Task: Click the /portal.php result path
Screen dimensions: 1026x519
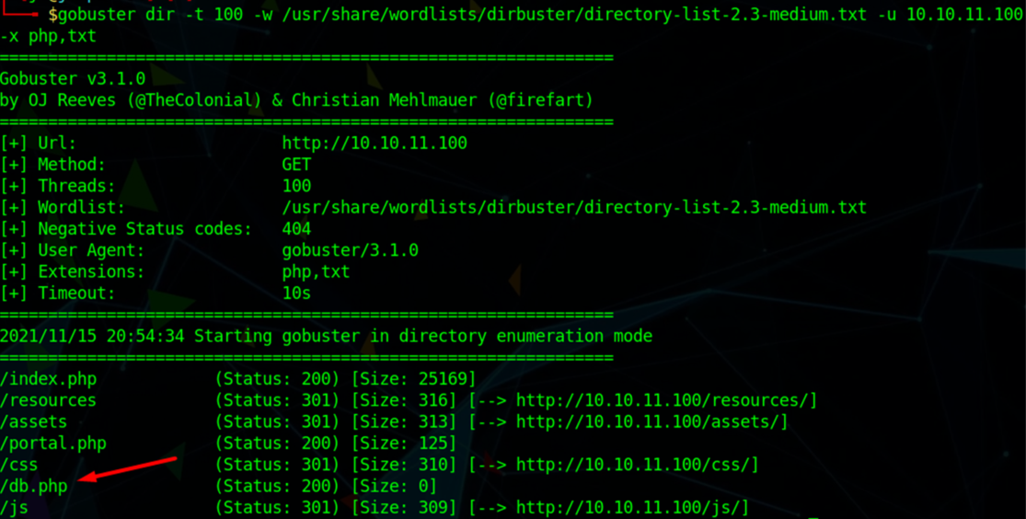Action: tap(53, 444)
